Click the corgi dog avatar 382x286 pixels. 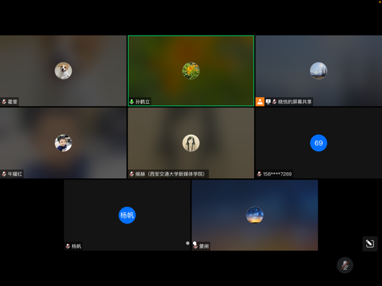tap(63, 71)
